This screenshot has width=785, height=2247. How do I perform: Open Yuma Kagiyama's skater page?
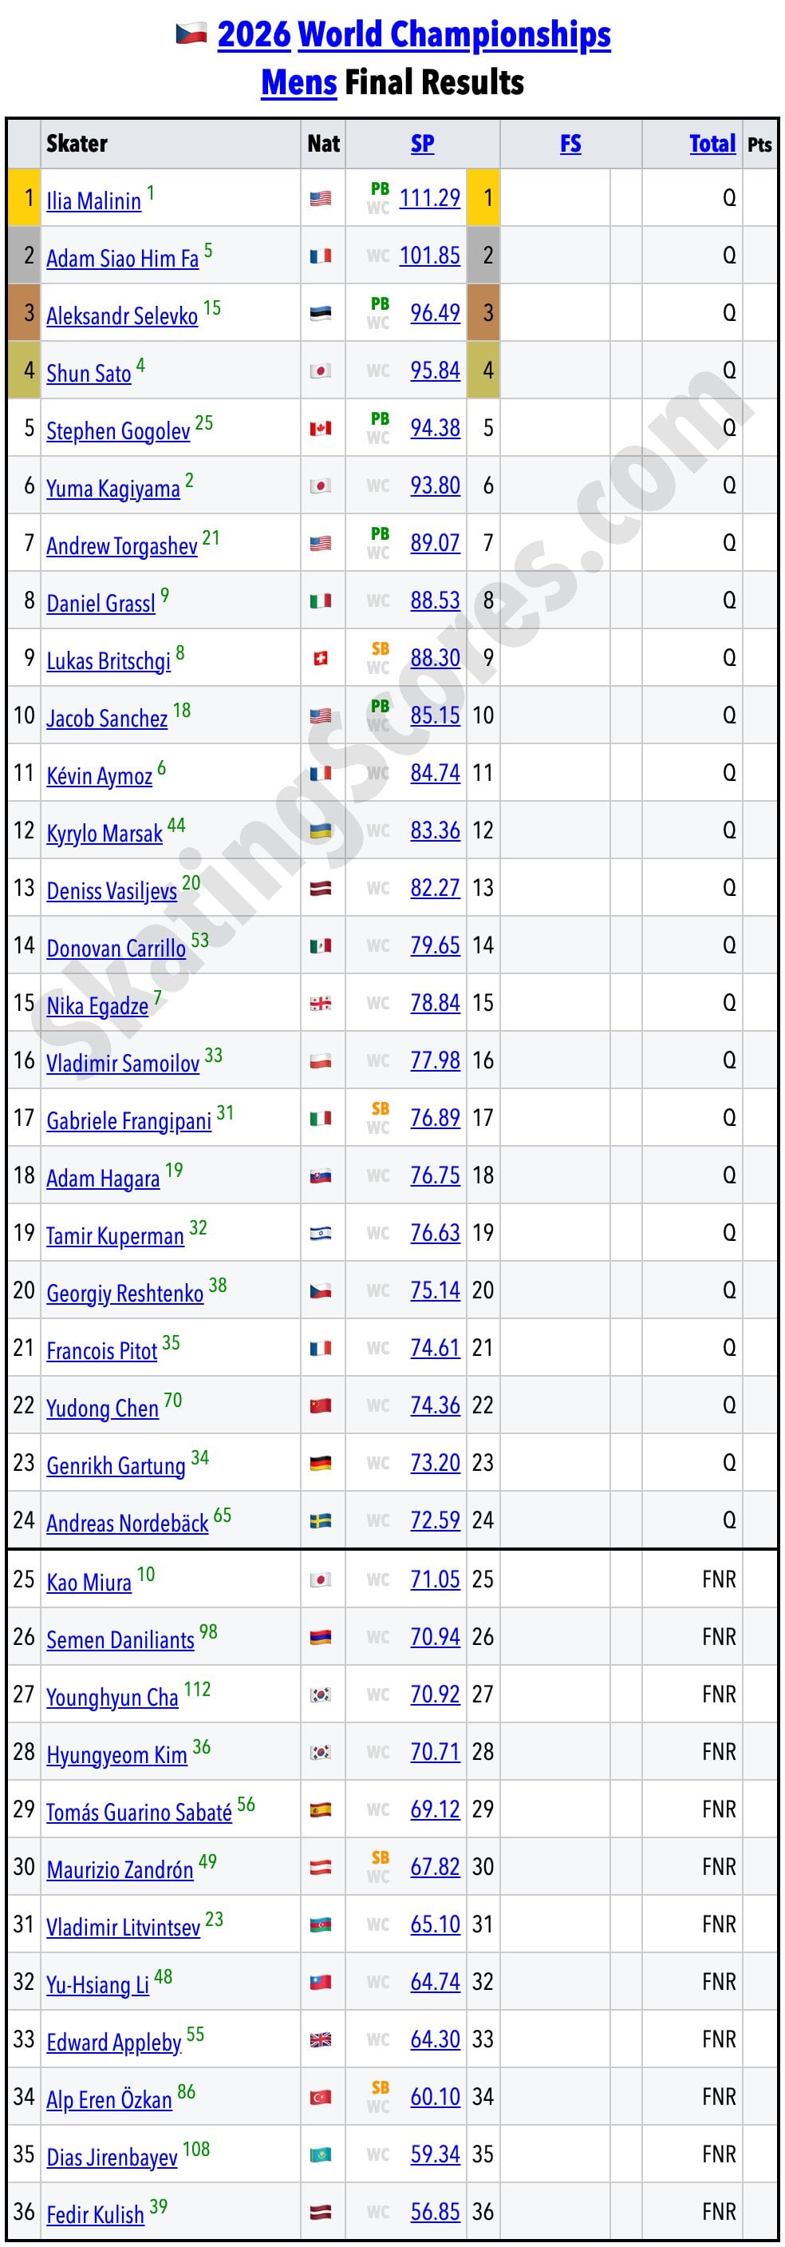click(x=113, y=489)
